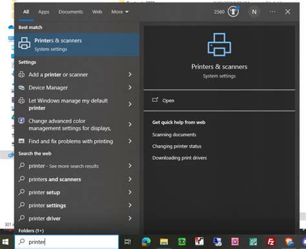Open Printers & scanners best match
306x249 pixels.
point(77,45)
